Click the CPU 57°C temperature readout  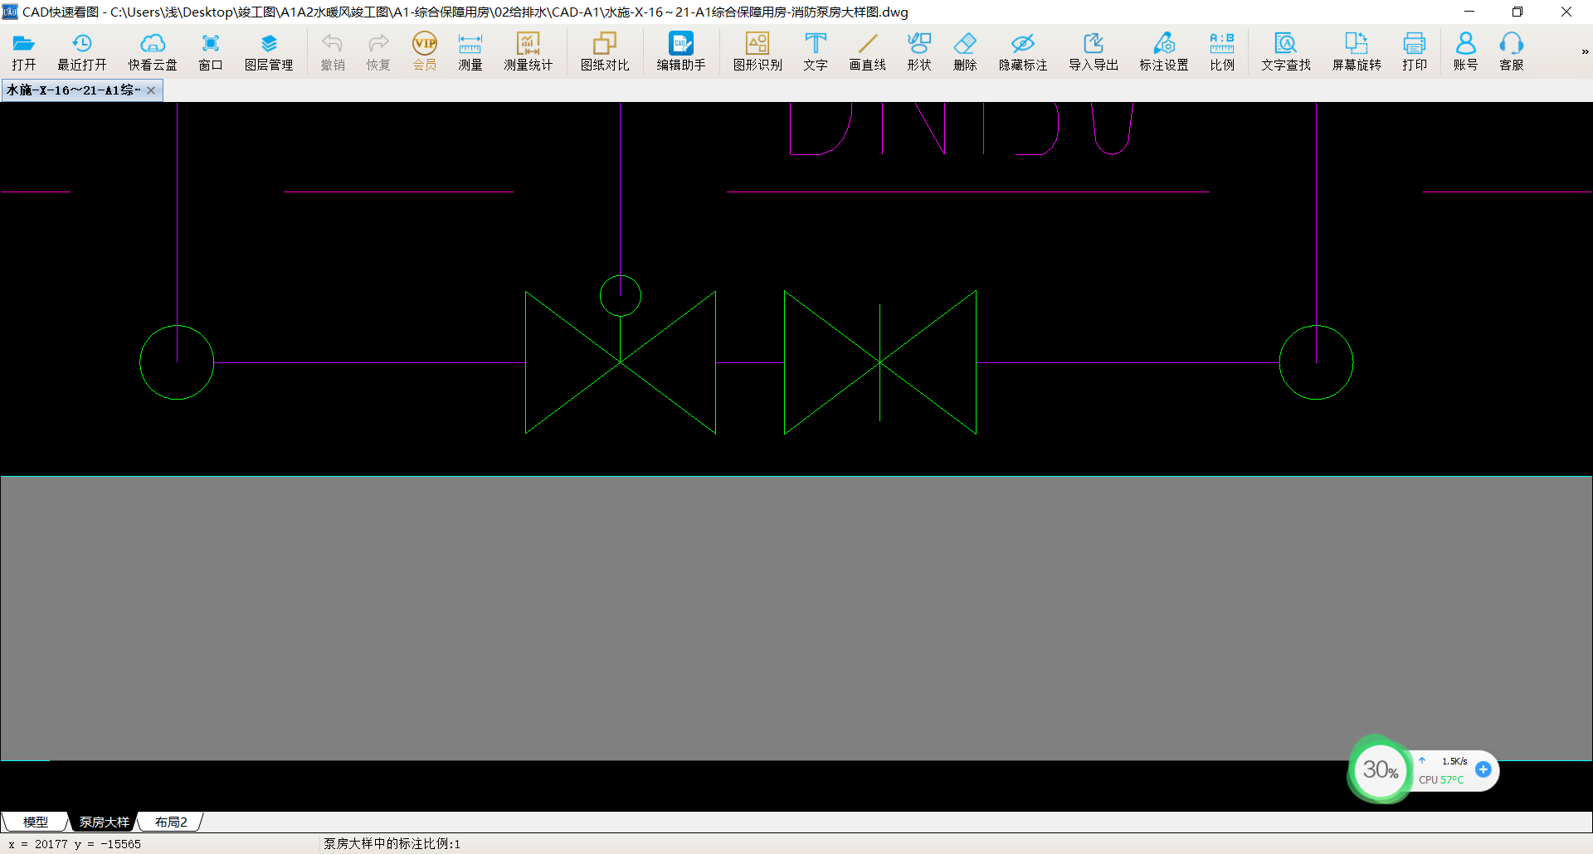(1441, 780)
